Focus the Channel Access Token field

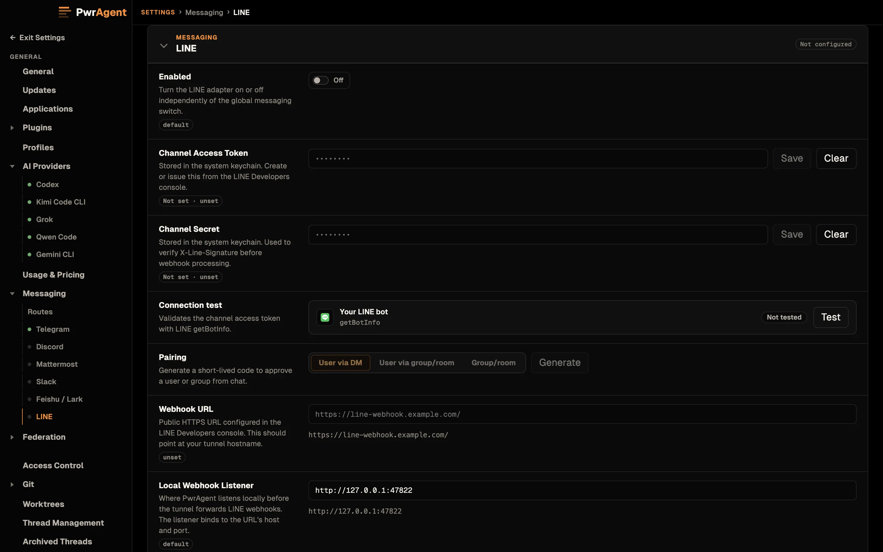(538, 159)
